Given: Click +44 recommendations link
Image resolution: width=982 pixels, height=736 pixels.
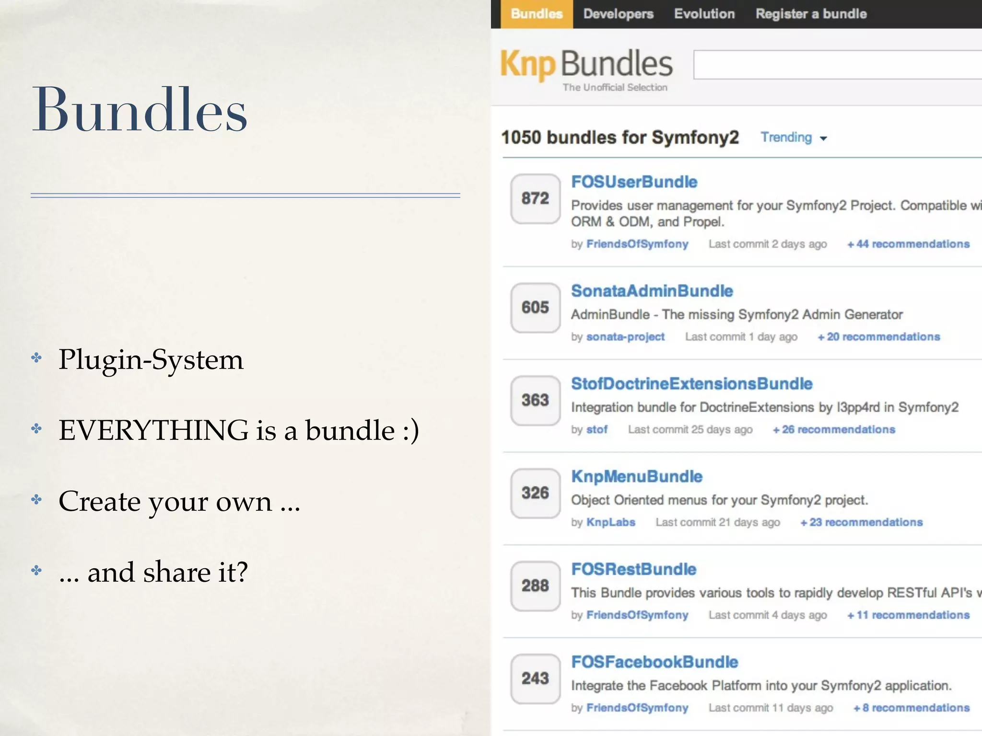Looking at the screenshot, I should pyautogui.click(x=908, y=244).
